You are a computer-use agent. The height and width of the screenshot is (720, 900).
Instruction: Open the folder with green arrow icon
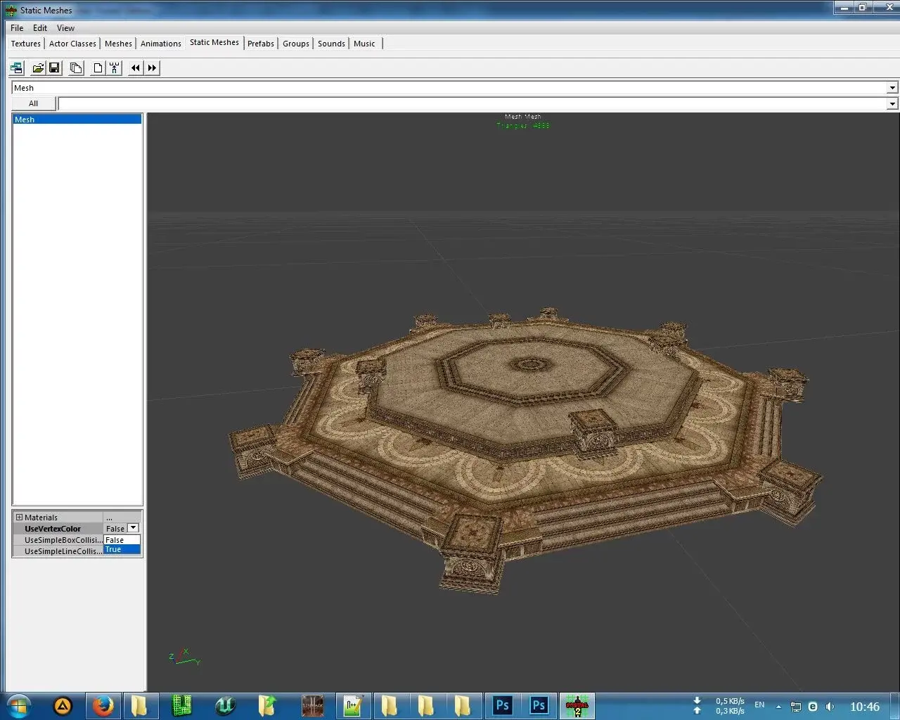click(x=267, y=706)
